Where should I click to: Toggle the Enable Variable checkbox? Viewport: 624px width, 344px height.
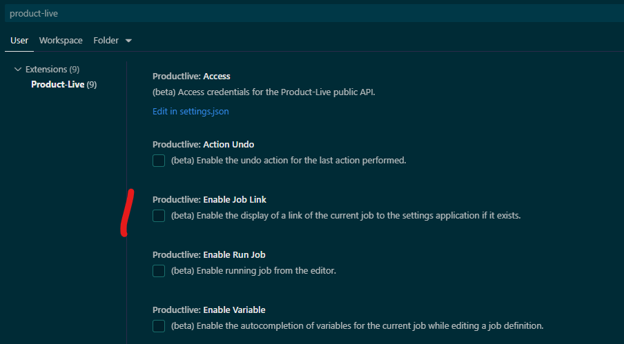(x=159, y=326)
